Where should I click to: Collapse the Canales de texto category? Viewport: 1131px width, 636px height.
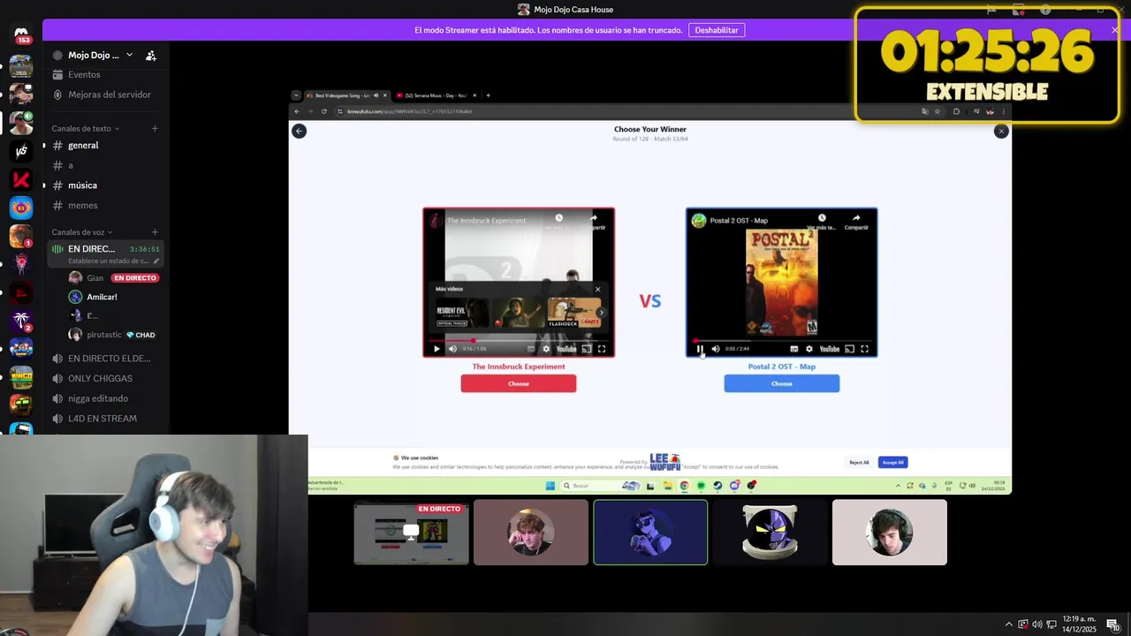(x=86, y=129)
